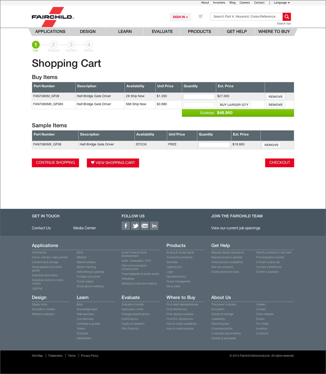Expand the Sign In dropdown
This screenshot has width=326, height=374.
(180, 17)
